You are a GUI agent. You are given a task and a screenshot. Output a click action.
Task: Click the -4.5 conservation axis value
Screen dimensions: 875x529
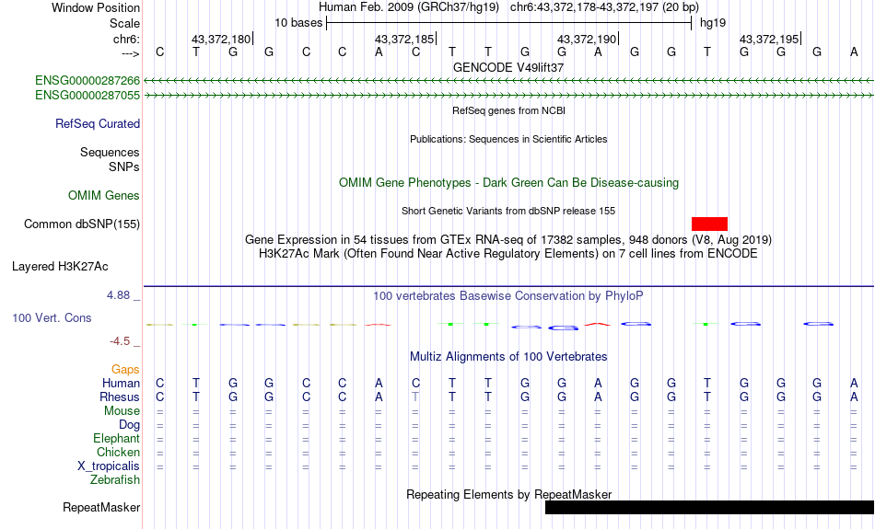click(120, 341)
